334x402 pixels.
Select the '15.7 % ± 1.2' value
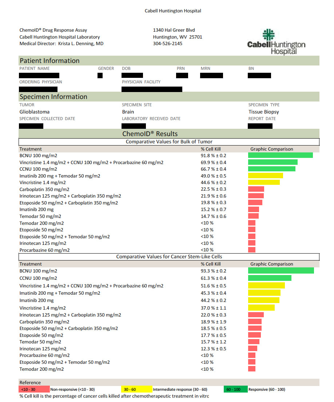[x=213, y=342]
